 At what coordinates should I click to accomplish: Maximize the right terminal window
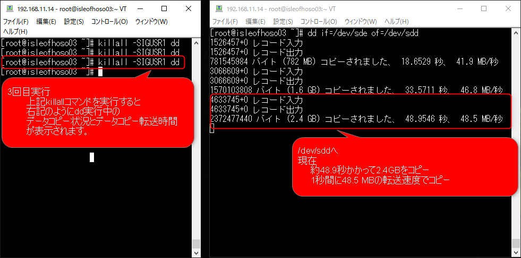coord(484,9)
